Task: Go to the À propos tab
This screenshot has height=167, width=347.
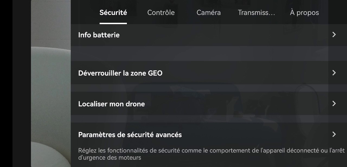Action: click(x=304, y=12)
